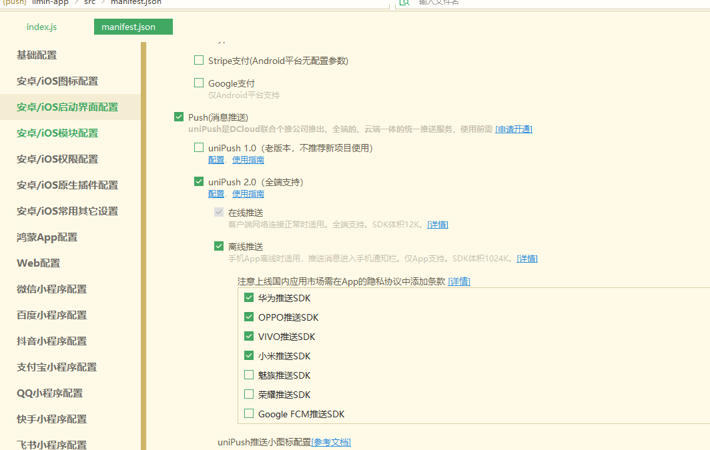Screen dimensions: 710x450
Task: Enable the Stripe支付 checkbox
Action: (199, 61)
